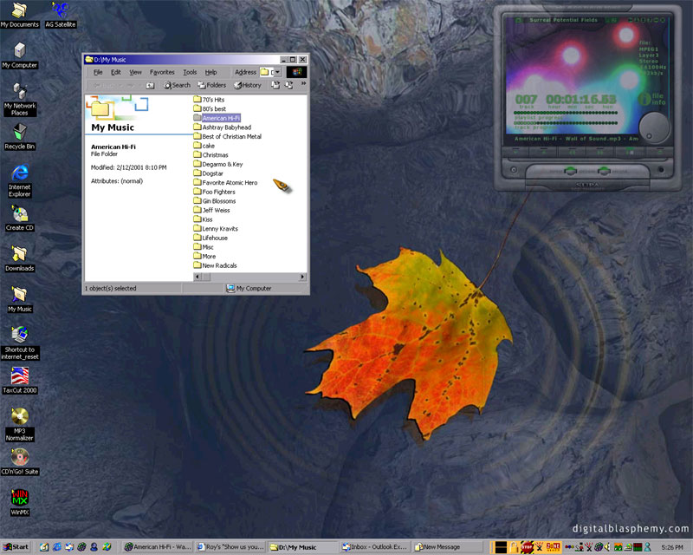693x555 pixels.
Task: Open the Tools menu
Action: 190,73
